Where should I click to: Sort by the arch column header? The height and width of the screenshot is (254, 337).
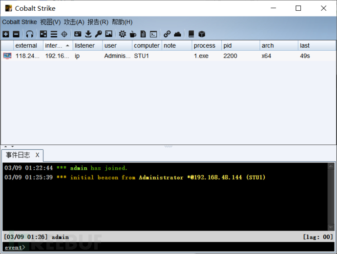(279, 45)
